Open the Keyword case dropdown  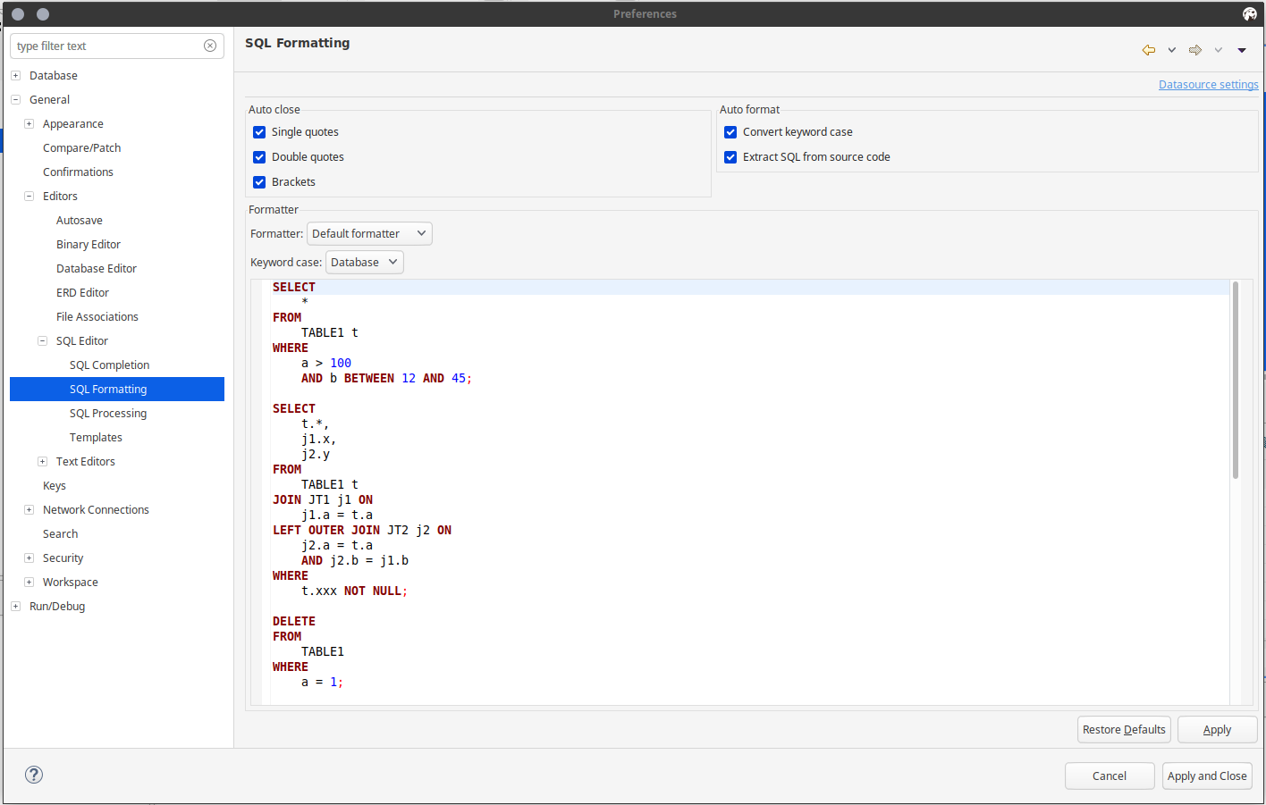point(364,262)
